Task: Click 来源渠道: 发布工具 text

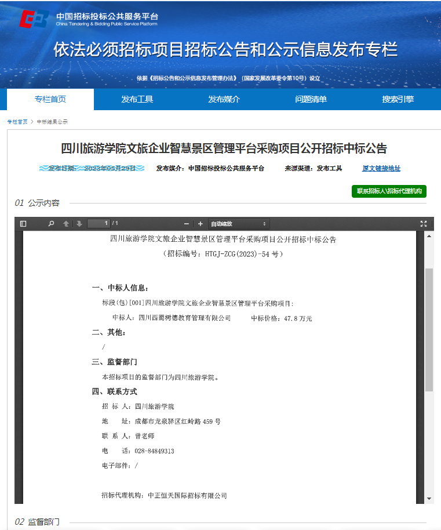Action: pyautogui.click(x=314, y=168)
